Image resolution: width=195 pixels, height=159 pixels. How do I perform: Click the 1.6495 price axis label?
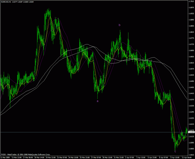pyautogui.click(x=191, y=81)
